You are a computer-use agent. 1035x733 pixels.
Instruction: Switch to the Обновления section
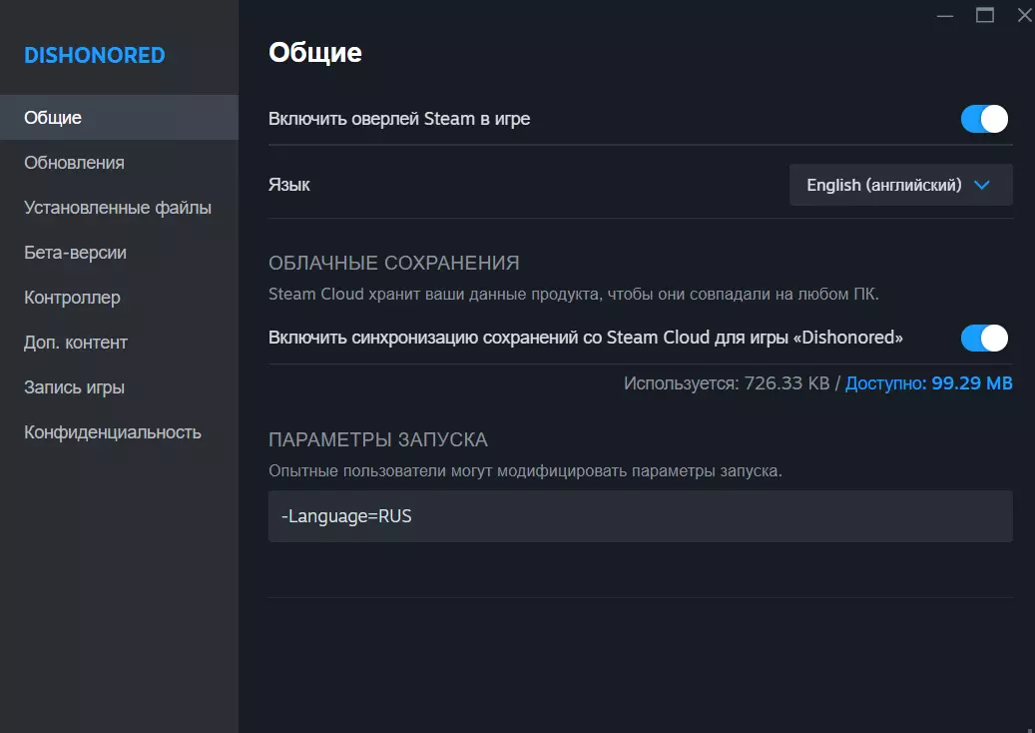click(74, 163)
